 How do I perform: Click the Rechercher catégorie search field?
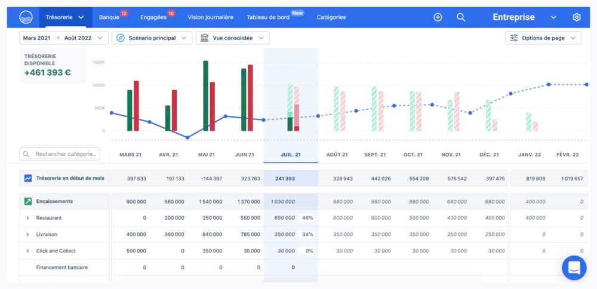60,154
